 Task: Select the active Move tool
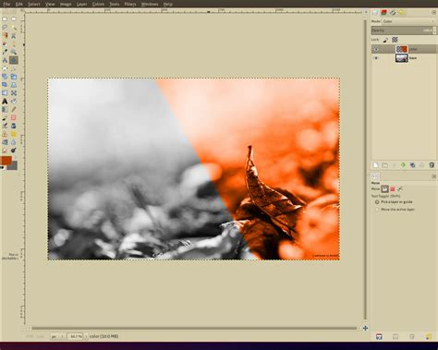click(x=14, y=60)
